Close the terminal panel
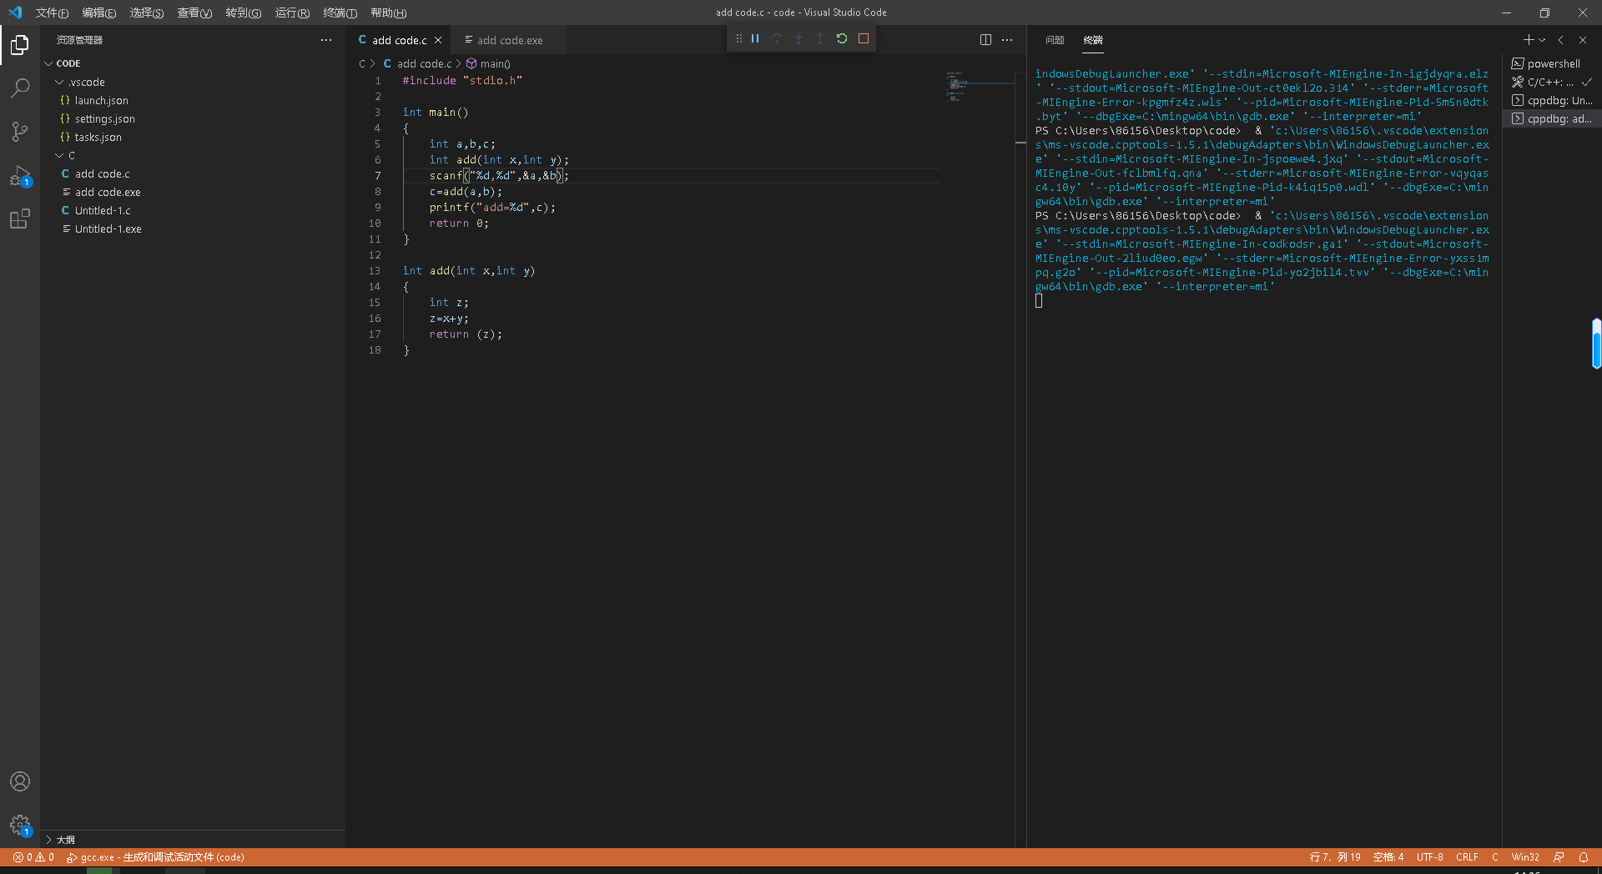This screenshot has width=1602, height=874. 1583,40
